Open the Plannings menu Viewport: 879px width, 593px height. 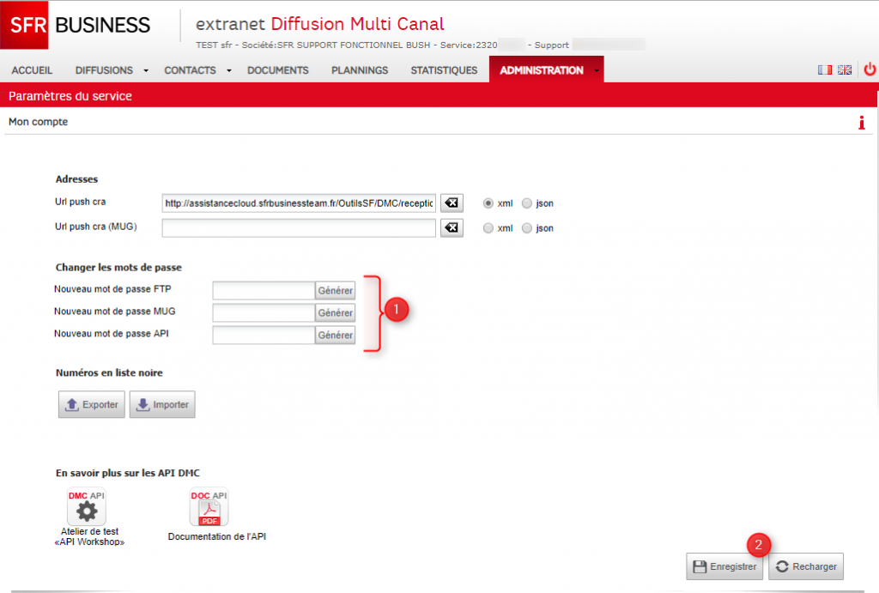coord(360,70)
